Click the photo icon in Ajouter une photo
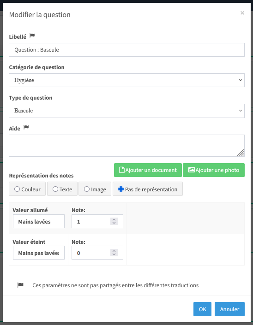This screenshot has width=253, height=325. click(191, 170)
